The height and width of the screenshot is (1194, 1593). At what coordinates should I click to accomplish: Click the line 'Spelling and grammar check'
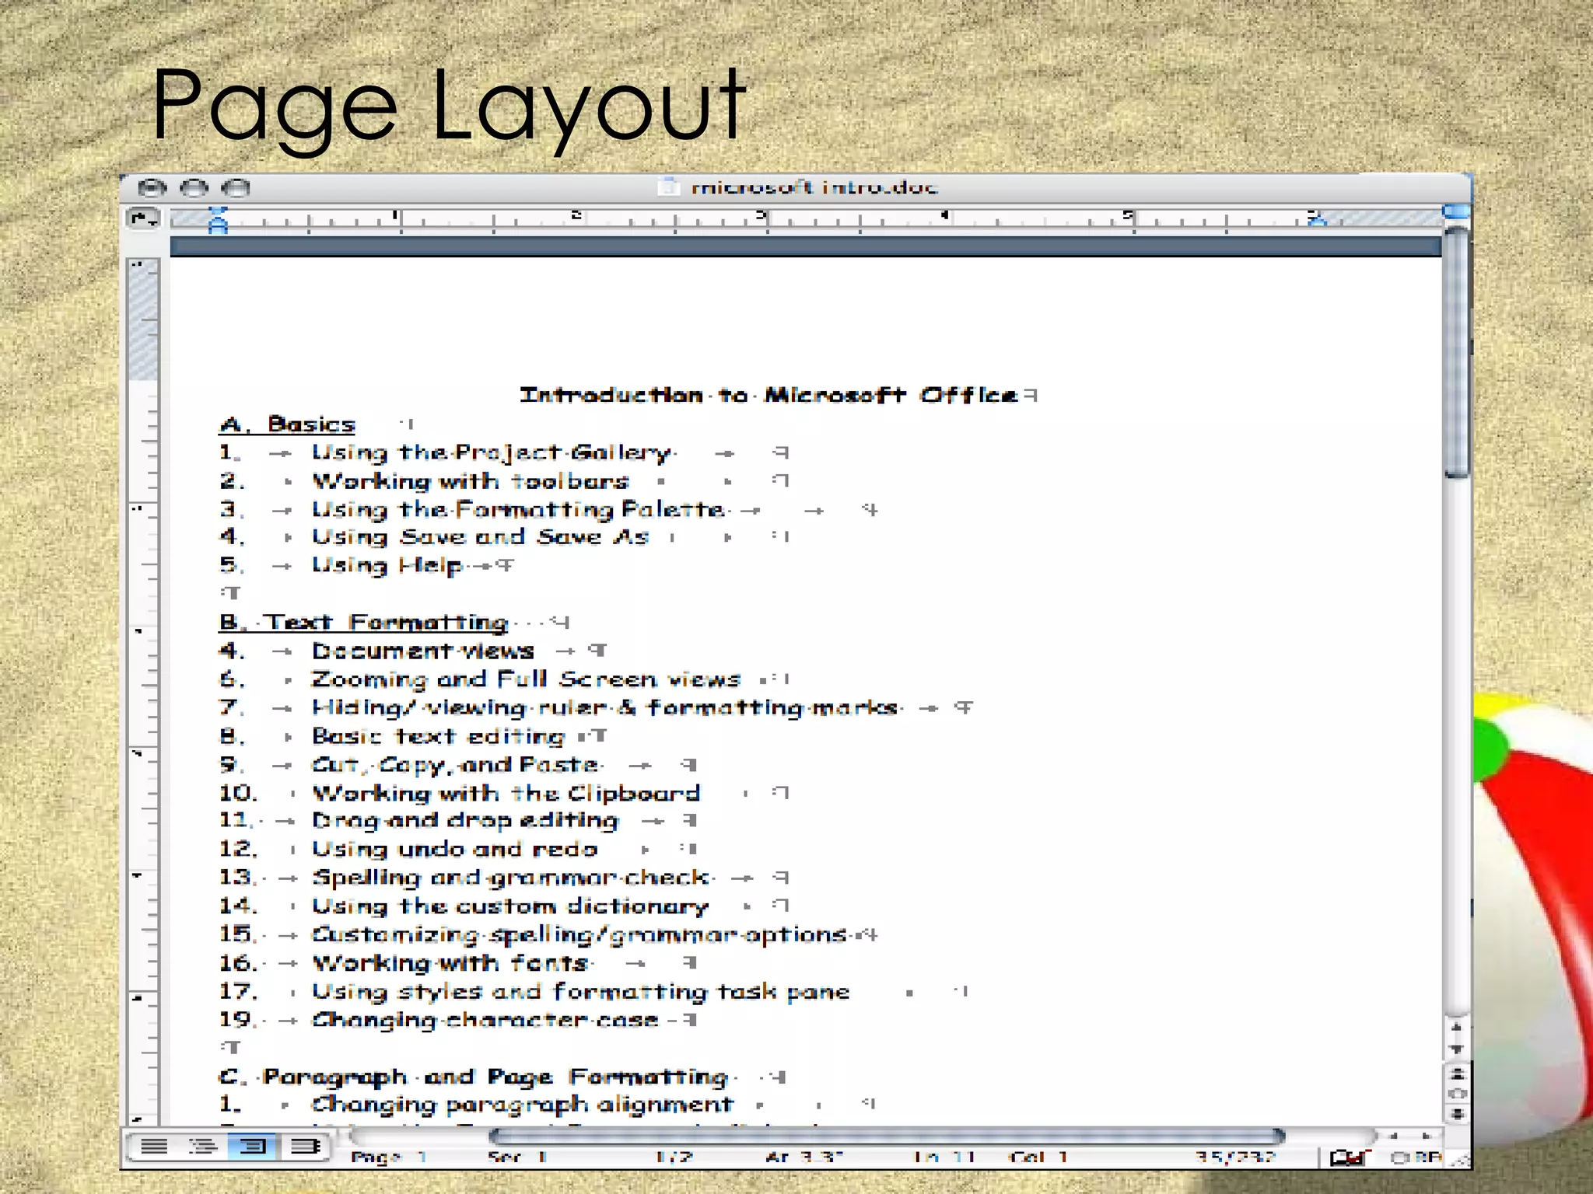click(x=510, y=878)
